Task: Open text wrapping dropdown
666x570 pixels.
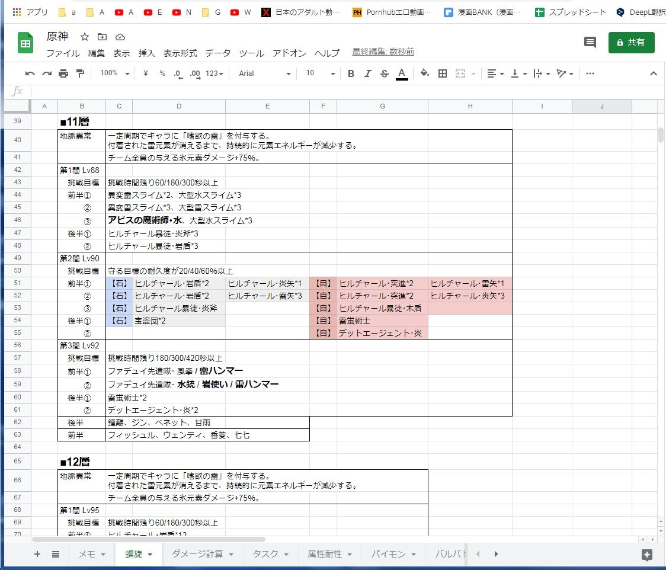Action: coord(542,73)
